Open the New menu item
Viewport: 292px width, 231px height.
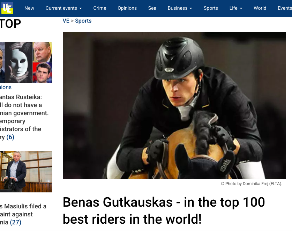pyautogui.click(x=29, y=8)
